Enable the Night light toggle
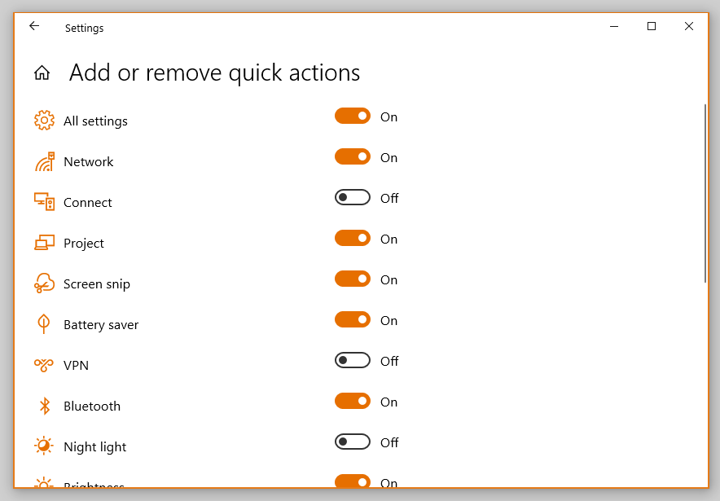Image resolution: width=720 pixels, height=501 pixels. 353,442
